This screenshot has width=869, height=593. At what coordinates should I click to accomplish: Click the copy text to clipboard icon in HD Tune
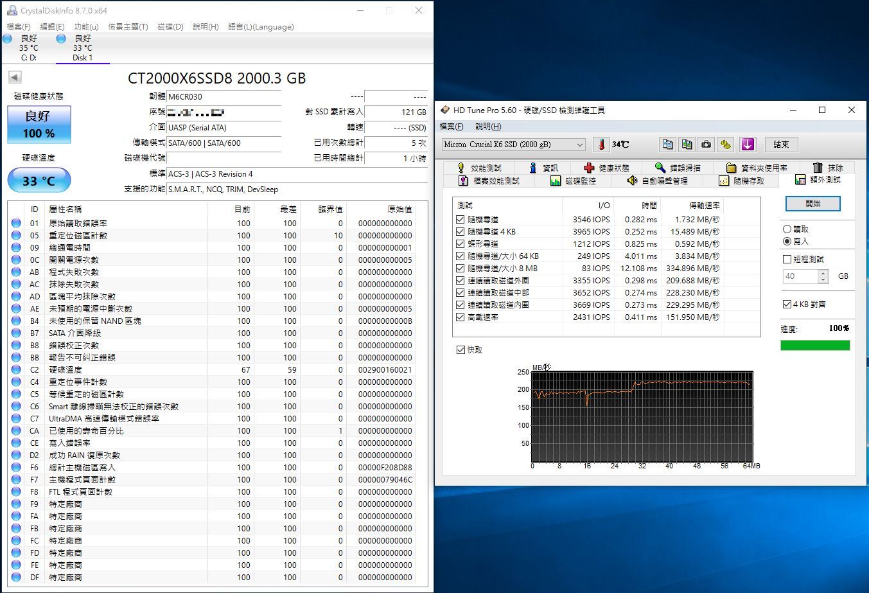[x=668, y=145]
